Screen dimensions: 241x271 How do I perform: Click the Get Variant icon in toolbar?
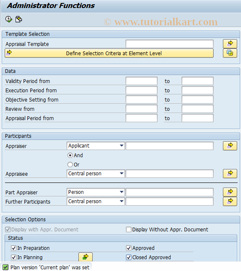tap(19, 19)
